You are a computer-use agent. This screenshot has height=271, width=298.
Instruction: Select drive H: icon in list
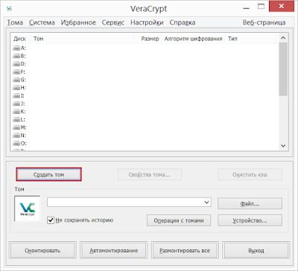coord(16,88)
